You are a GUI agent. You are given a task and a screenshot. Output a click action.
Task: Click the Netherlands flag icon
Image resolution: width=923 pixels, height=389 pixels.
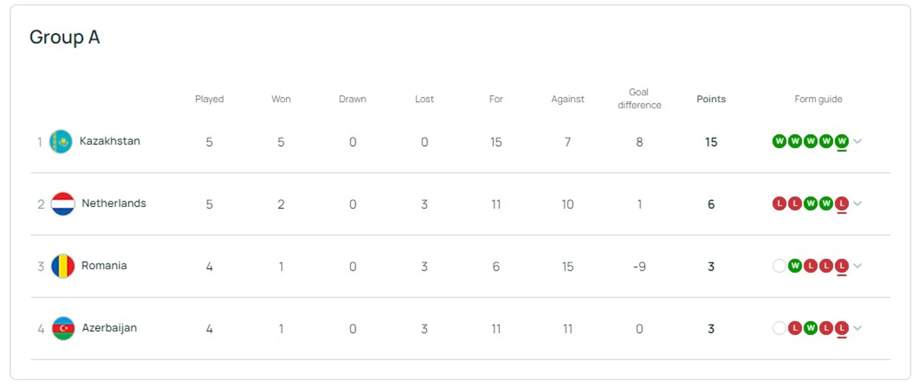(x=63, y=204)
